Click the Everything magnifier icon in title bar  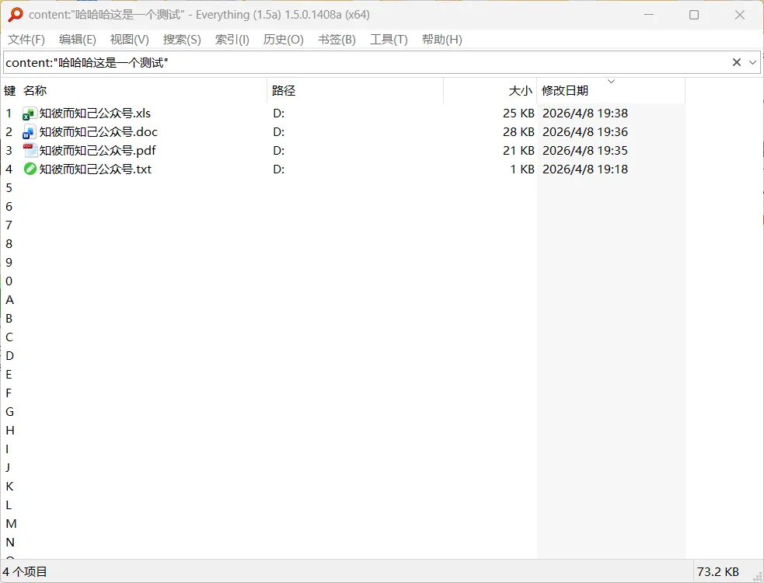point(16,15)
